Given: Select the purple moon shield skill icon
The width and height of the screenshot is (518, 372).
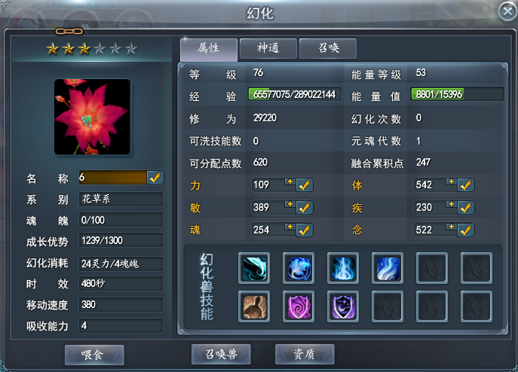Looking at the screenshot, I should pos(343,306).
